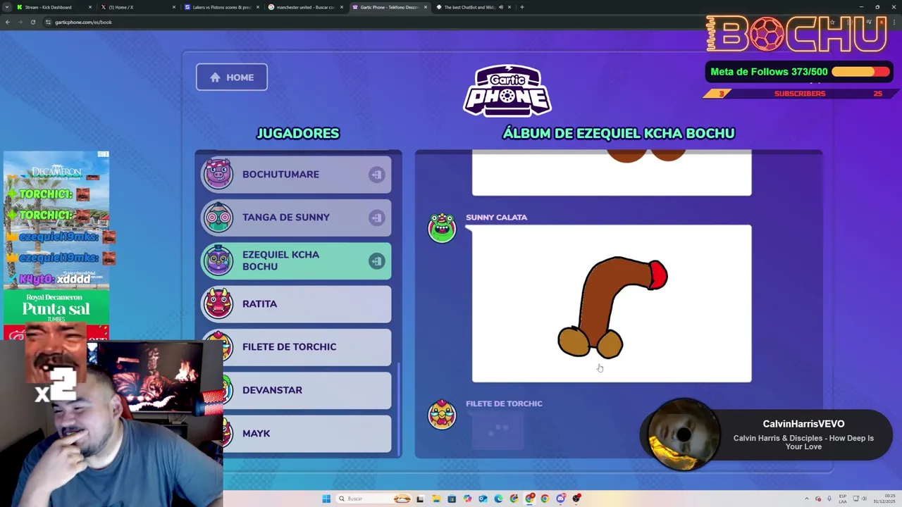Click the icon on BOCHUTUMARE's row
Viewport: 902px width, 507px height.
click(x=376, y=175)
